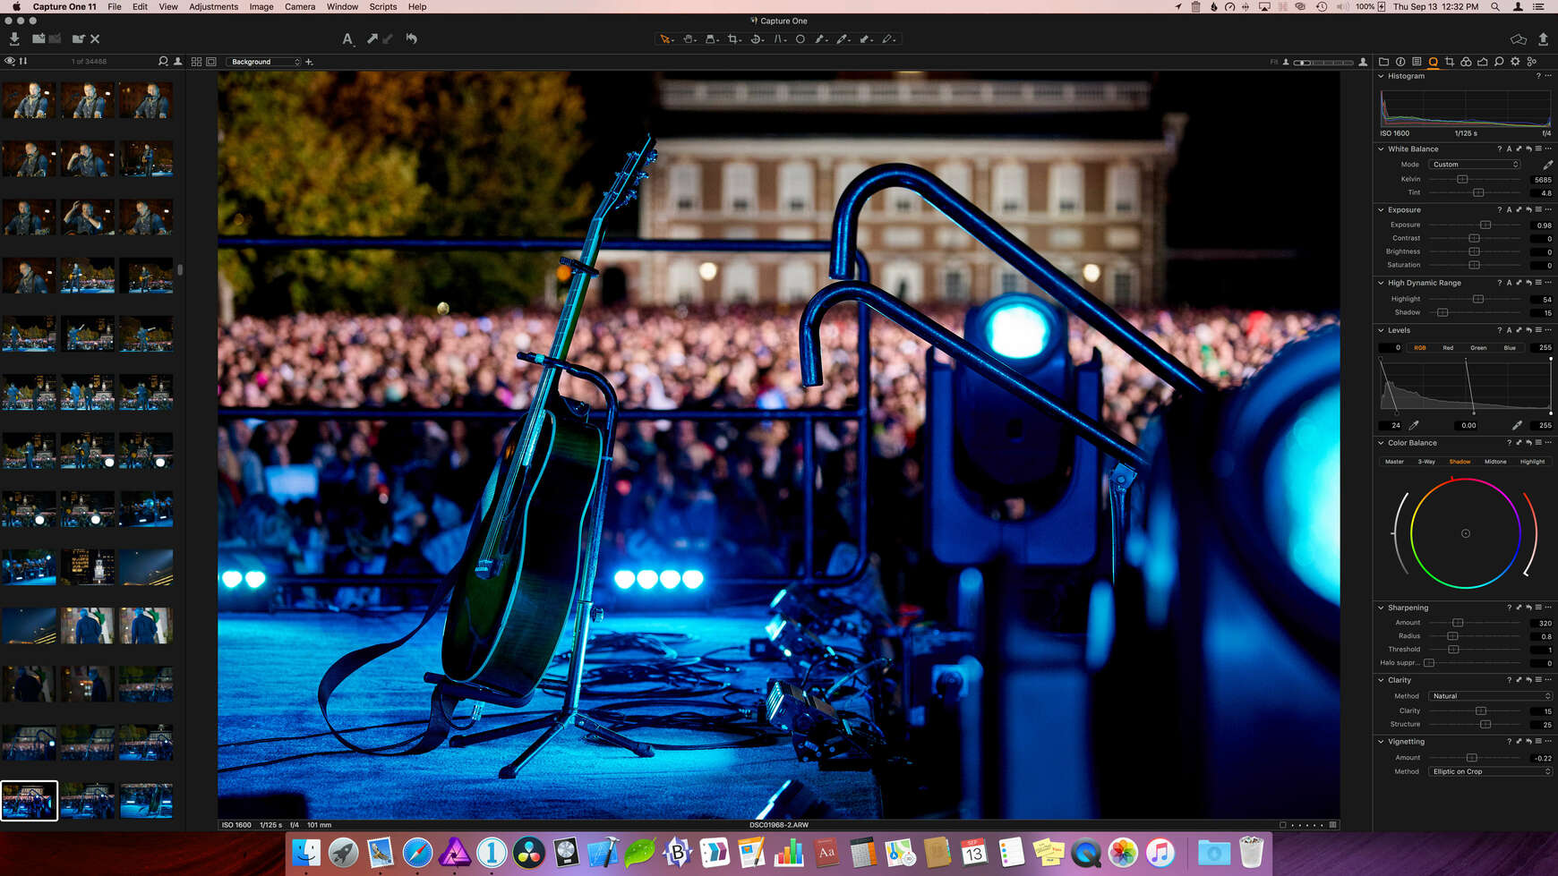Open the White Balance Mode dropdown

(x=1474, y=164)
